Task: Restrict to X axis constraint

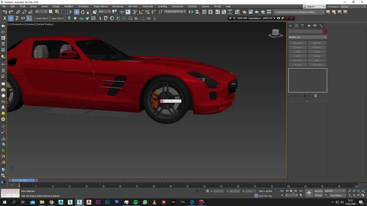Action: click(5, 18)
